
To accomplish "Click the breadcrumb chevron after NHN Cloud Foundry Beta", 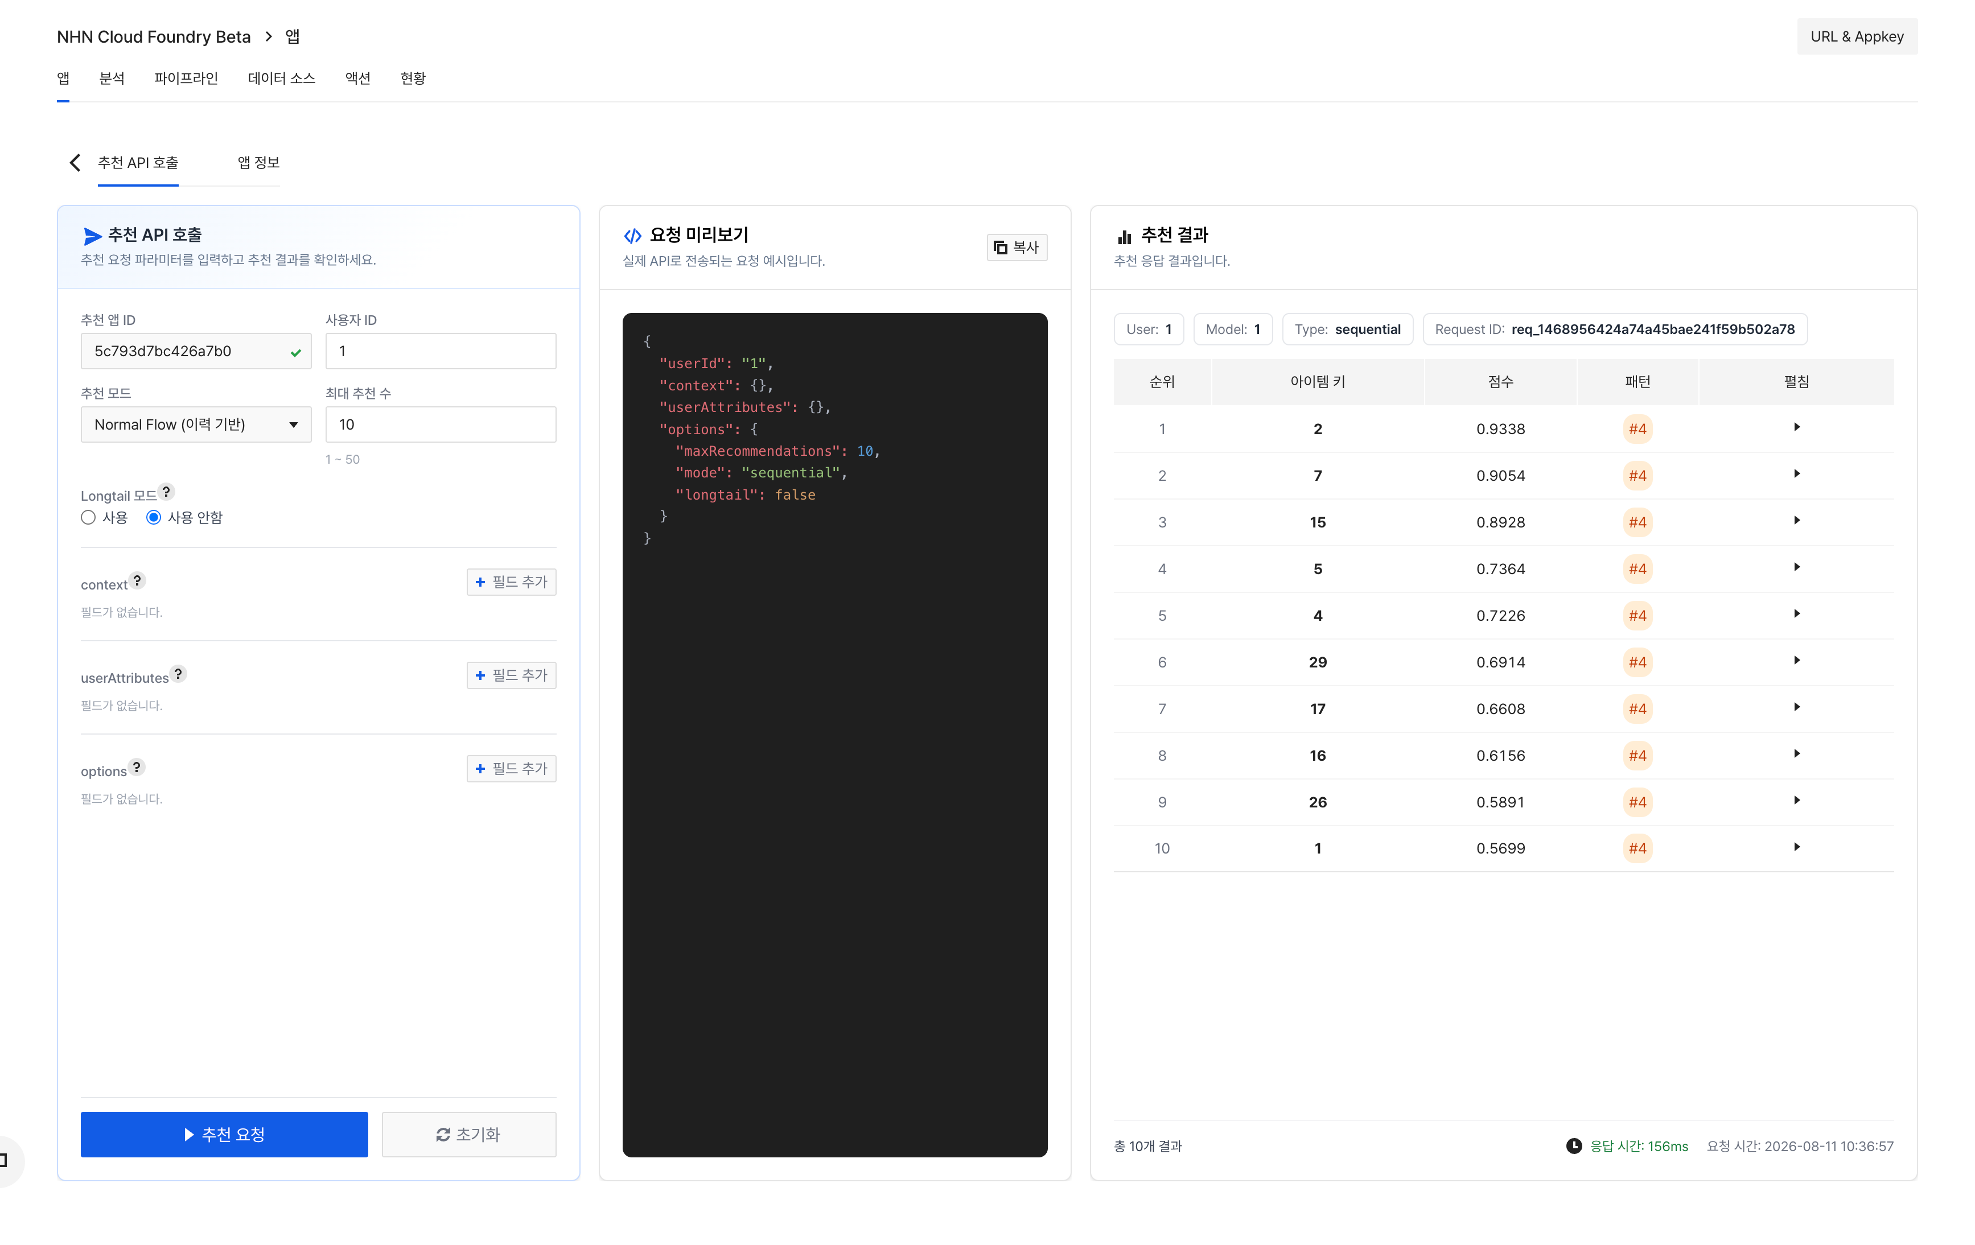I will pyautogui.click(x=268, y=36).
